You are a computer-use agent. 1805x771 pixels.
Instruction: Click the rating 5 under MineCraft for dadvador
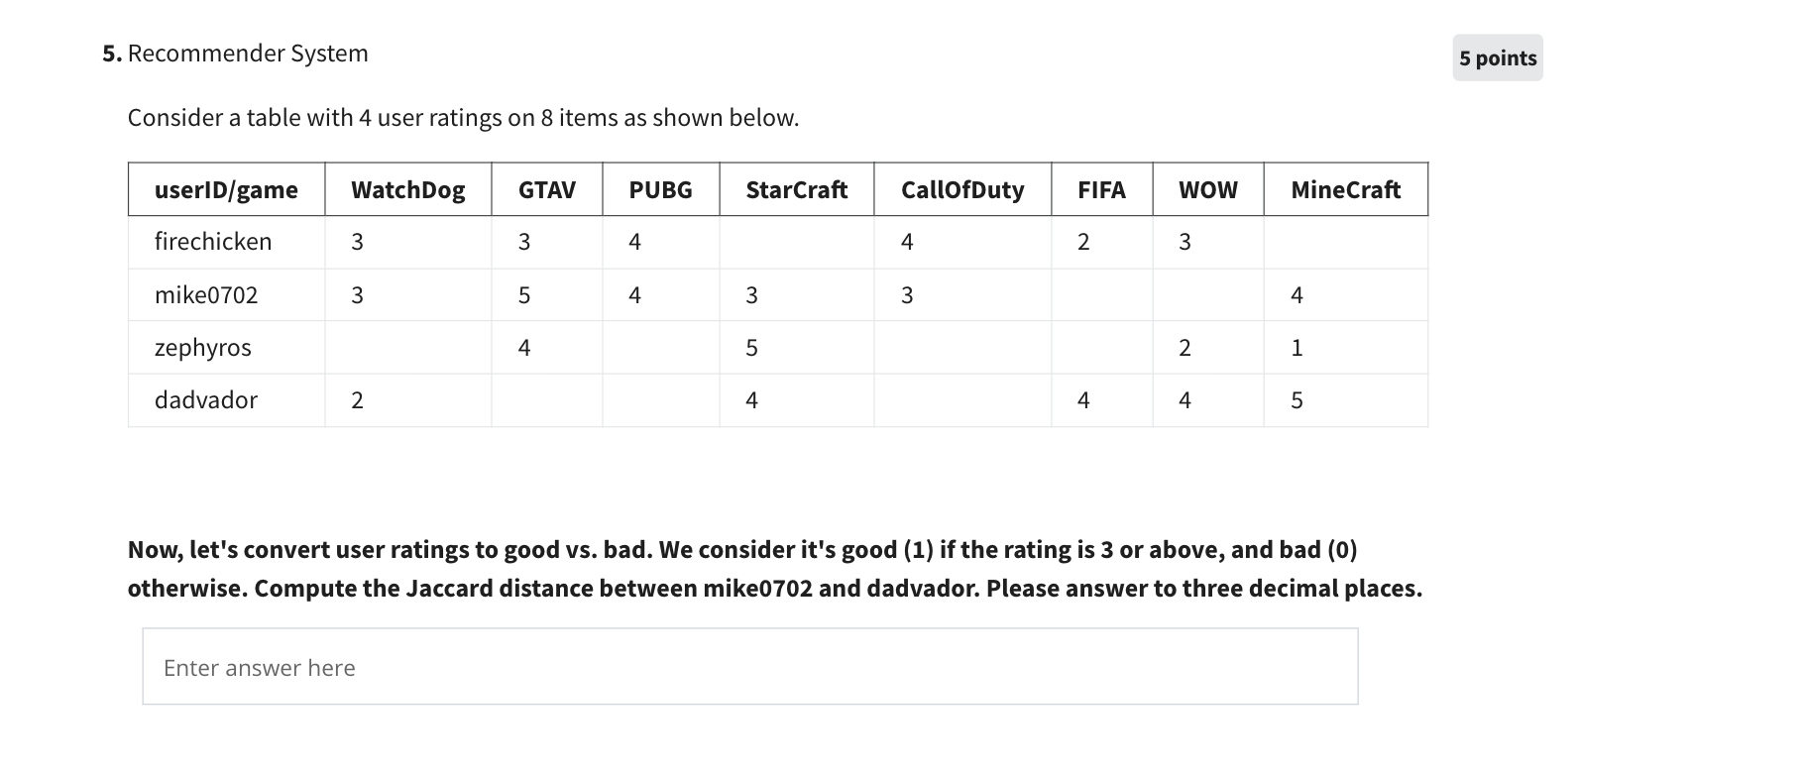coord(1297,399)
